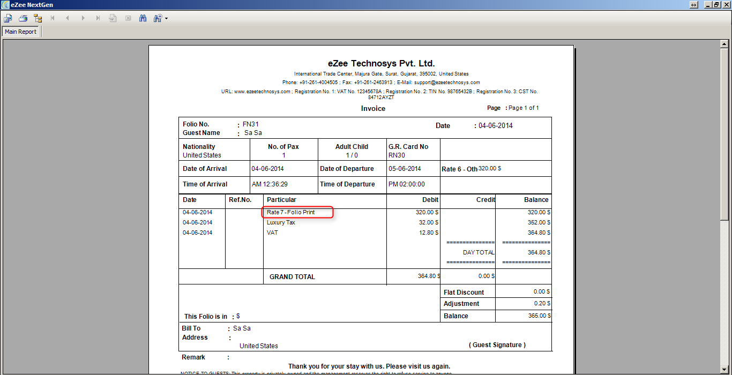Click the scrollbar down arrow
732x375 pixels.
(x=724, y=369)
